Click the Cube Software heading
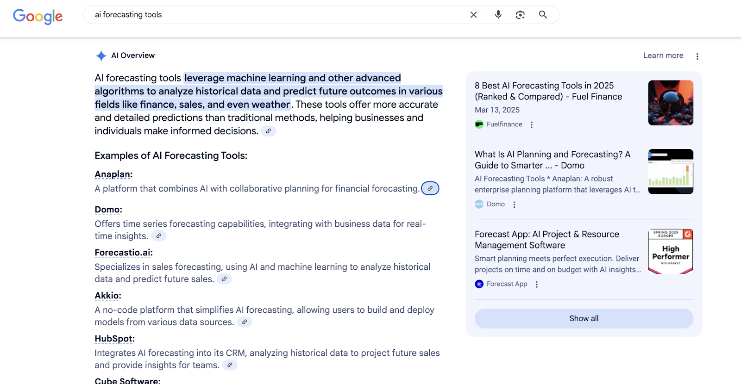This screenshot has width=741, height=384. point(127,380)
